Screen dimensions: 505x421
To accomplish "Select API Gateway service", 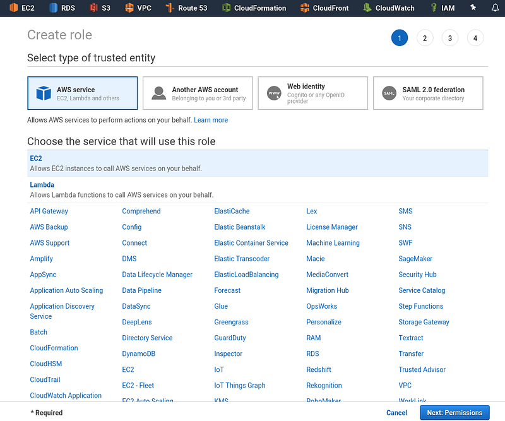I will click(49, 211).
